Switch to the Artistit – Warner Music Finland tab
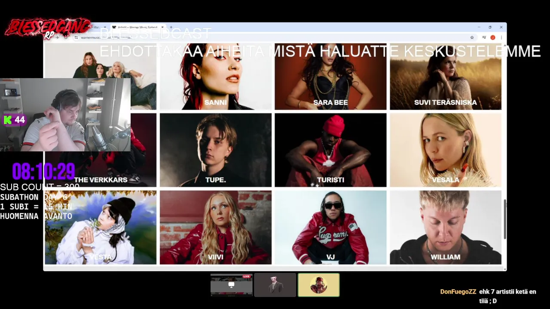Image resolution: width=550 pixels, height=309 pixels. [138, 27]
